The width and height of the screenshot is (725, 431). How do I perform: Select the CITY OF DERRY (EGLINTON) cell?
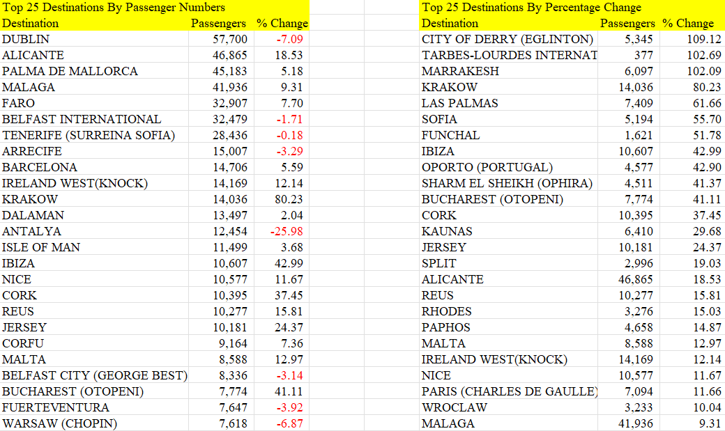(507, 39)
